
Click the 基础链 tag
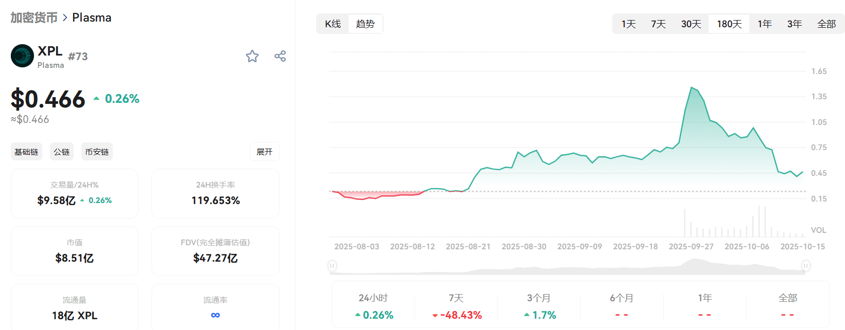pos(26,152)
